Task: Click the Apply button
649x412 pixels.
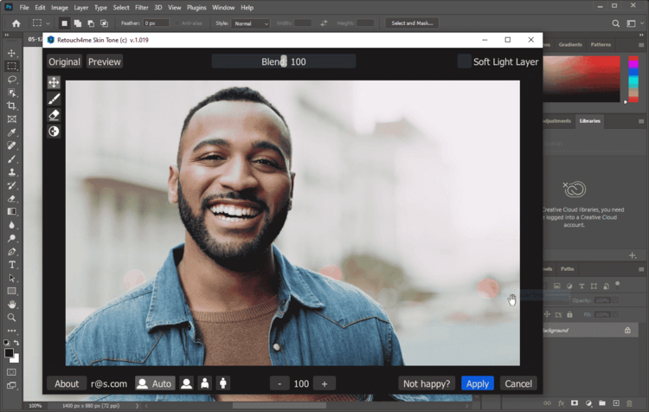Action: pyautogui.click(x=477, y=383)
